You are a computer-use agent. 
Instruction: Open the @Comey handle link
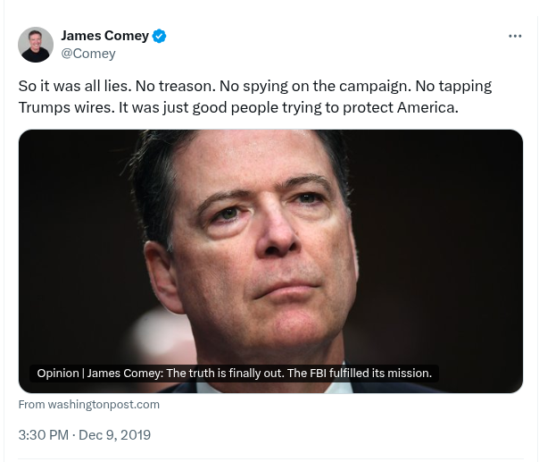pos(87,54)
